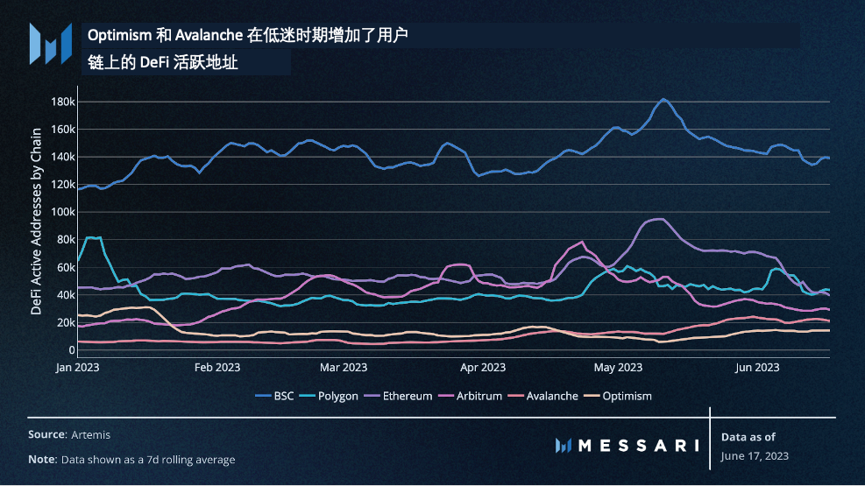
Task: Hide the Polygon series via legend
Action: pyautogui.click(x=337, y=396)
